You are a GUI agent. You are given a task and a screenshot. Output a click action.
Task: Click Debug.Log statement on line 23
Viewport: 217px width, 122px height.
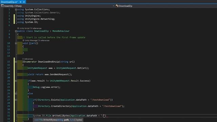tap(46, 87)
